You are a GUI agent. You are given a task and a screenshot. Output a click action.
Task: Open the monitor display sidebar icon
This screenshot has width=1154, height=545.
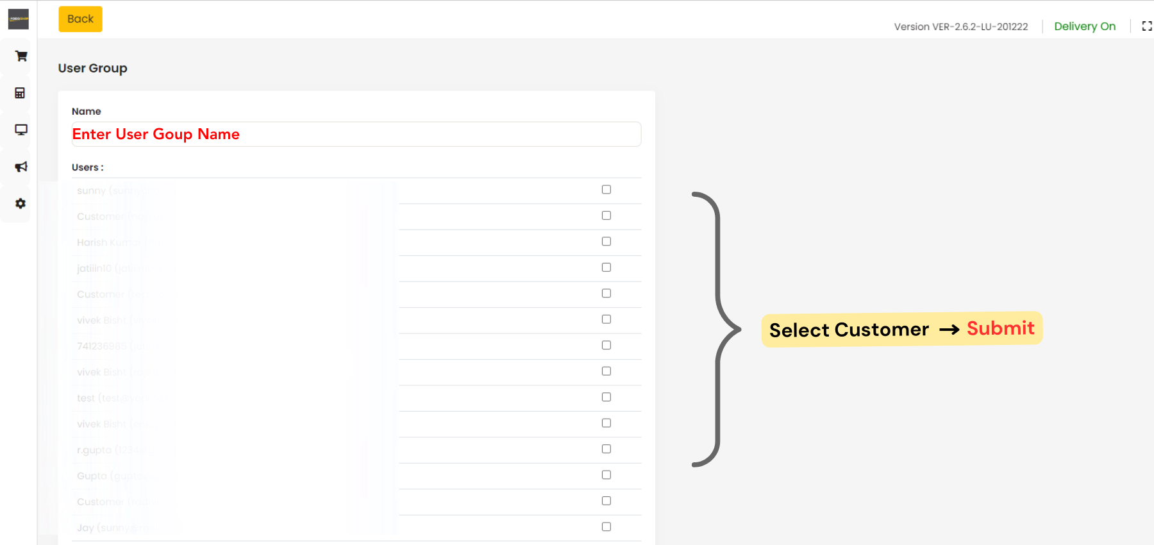pos(21,130)
